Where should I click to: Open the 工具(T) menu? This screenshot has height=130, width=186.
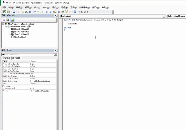pos(73,7)
